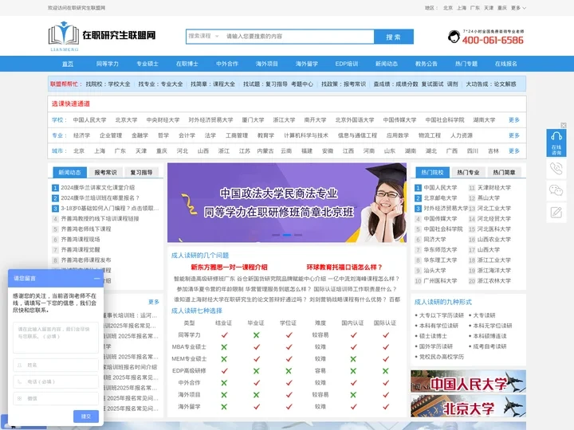Open 北京邮电大学 in hot schools list
This screenshot has height=430, width=574.
coord(440,197)
